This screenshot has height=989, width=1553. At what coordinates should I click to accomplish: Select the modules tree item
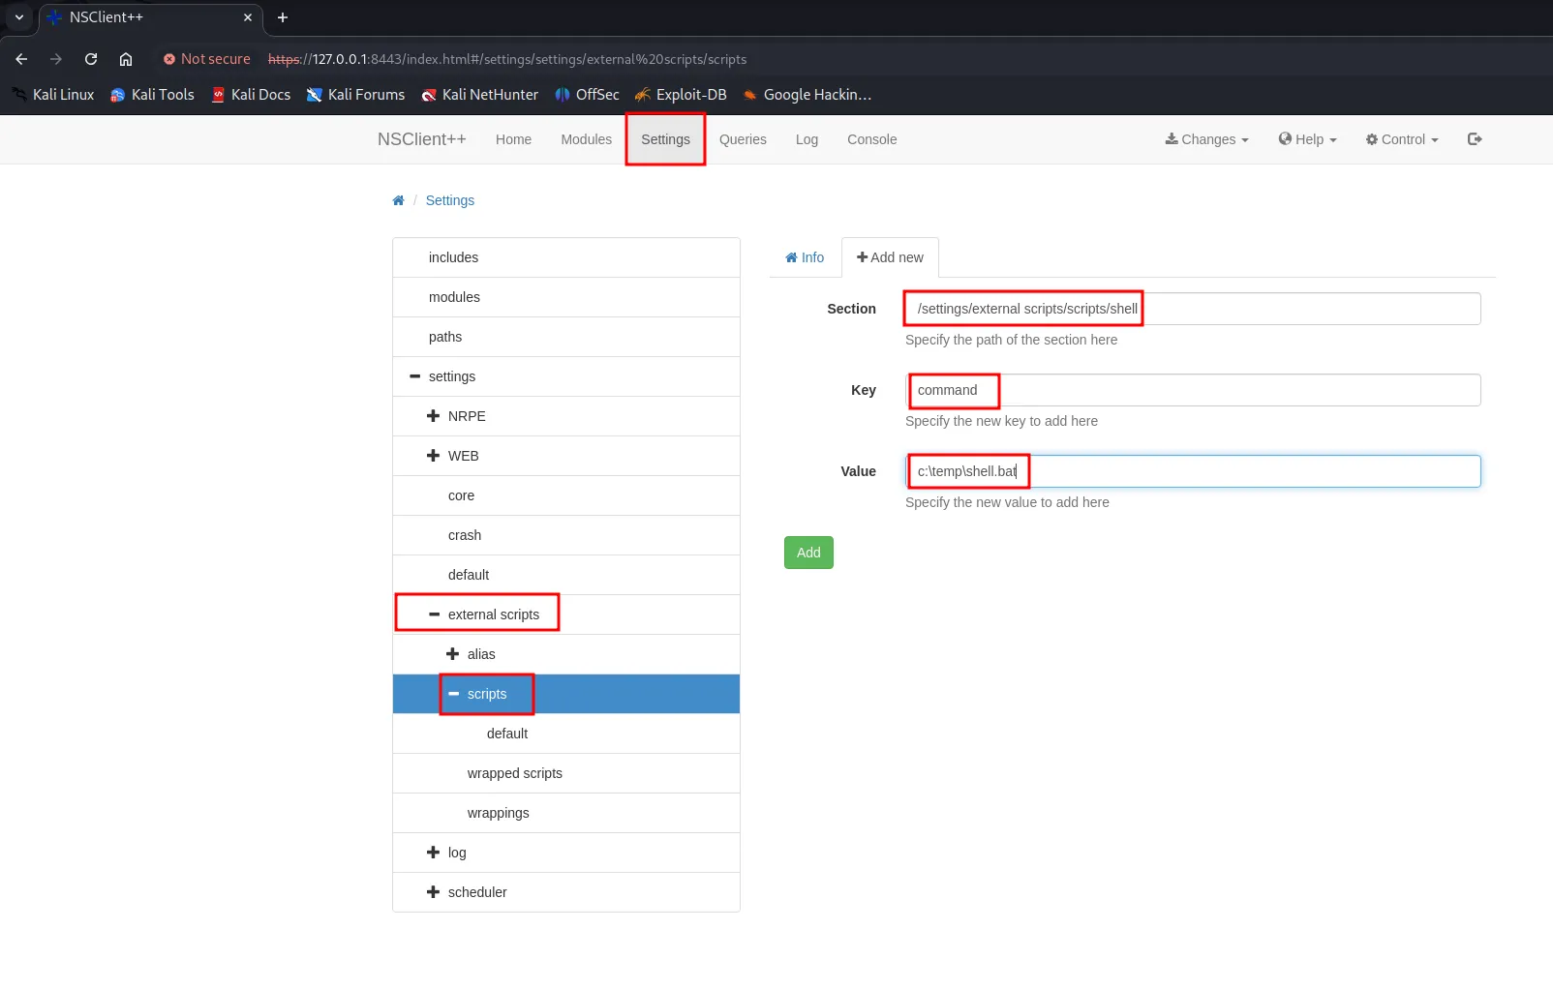pos(566,297)
